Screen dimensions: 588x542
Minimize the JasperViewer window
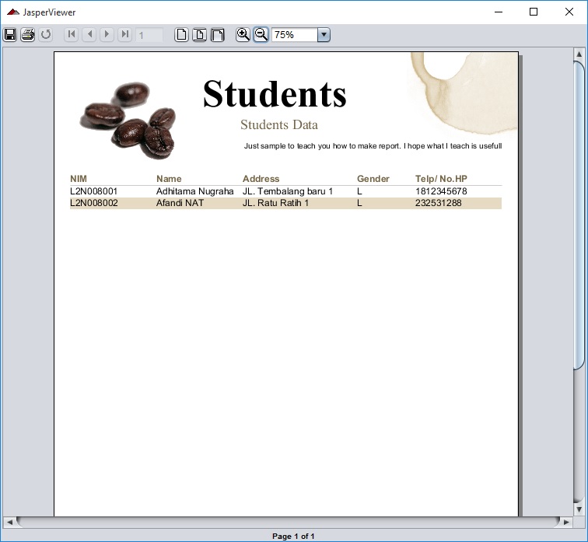(x=499, y=12)
